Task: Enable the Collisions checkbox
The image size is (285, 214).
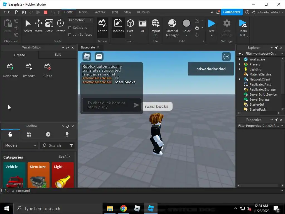Action: [x=70, y=28]
